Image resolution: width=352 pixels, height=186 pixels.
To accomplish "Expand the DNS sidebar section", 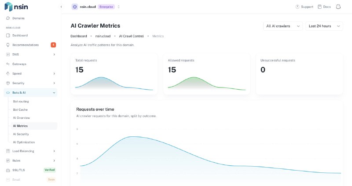I will tap(30, 55).
